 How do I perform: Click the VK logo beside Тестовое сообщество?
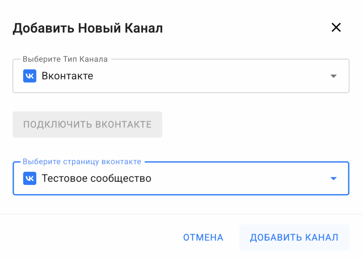[x=30, y=179]
